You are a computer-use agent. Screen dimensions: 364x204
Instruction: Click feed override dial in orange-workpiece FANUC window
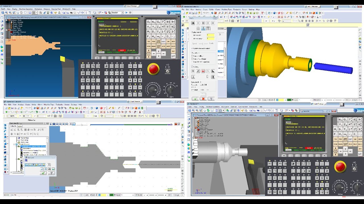tap(153, 90)
